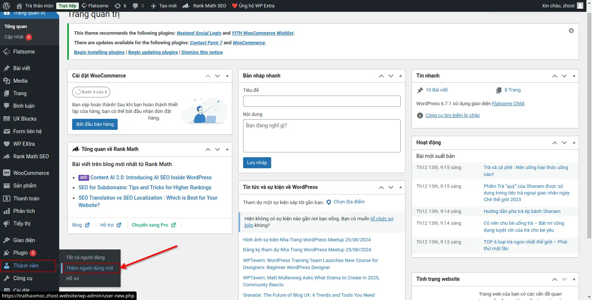Click the Công cụ wrench icon
Screen dimensions: 592x300
7,278
